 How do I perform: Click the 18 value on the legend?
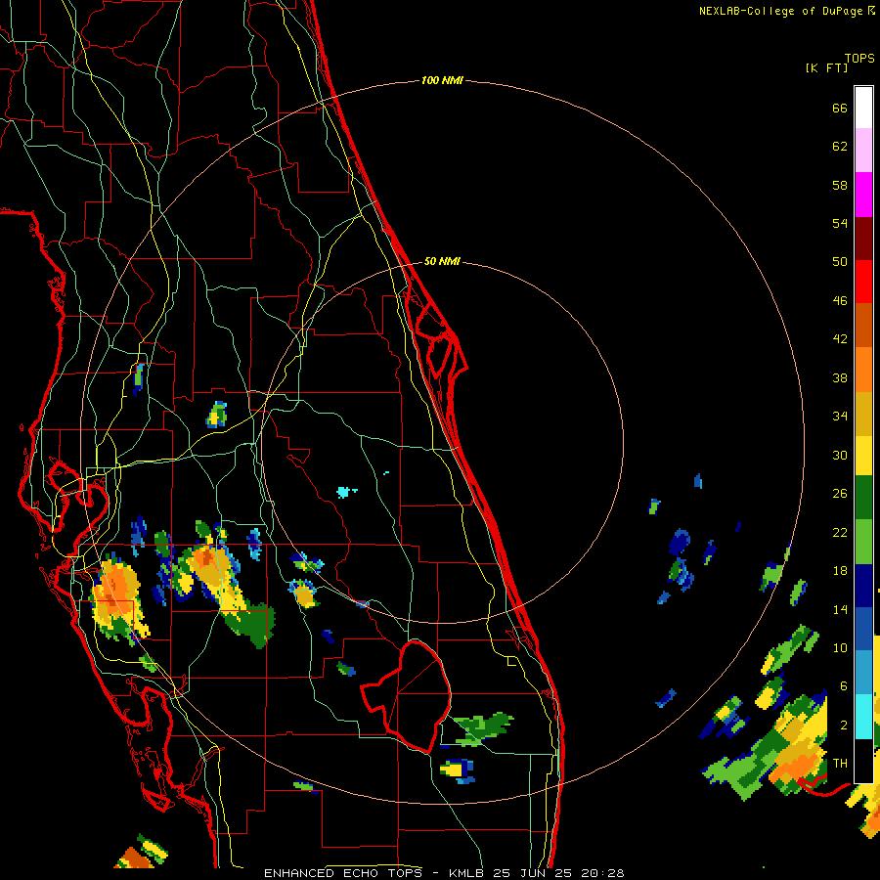pyautogui.click(x=840, y=571)
